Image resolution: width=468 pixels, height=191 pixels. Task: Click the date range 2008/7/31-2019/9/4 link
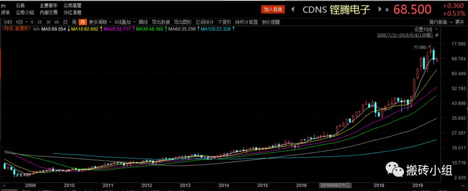click(405, 35)
